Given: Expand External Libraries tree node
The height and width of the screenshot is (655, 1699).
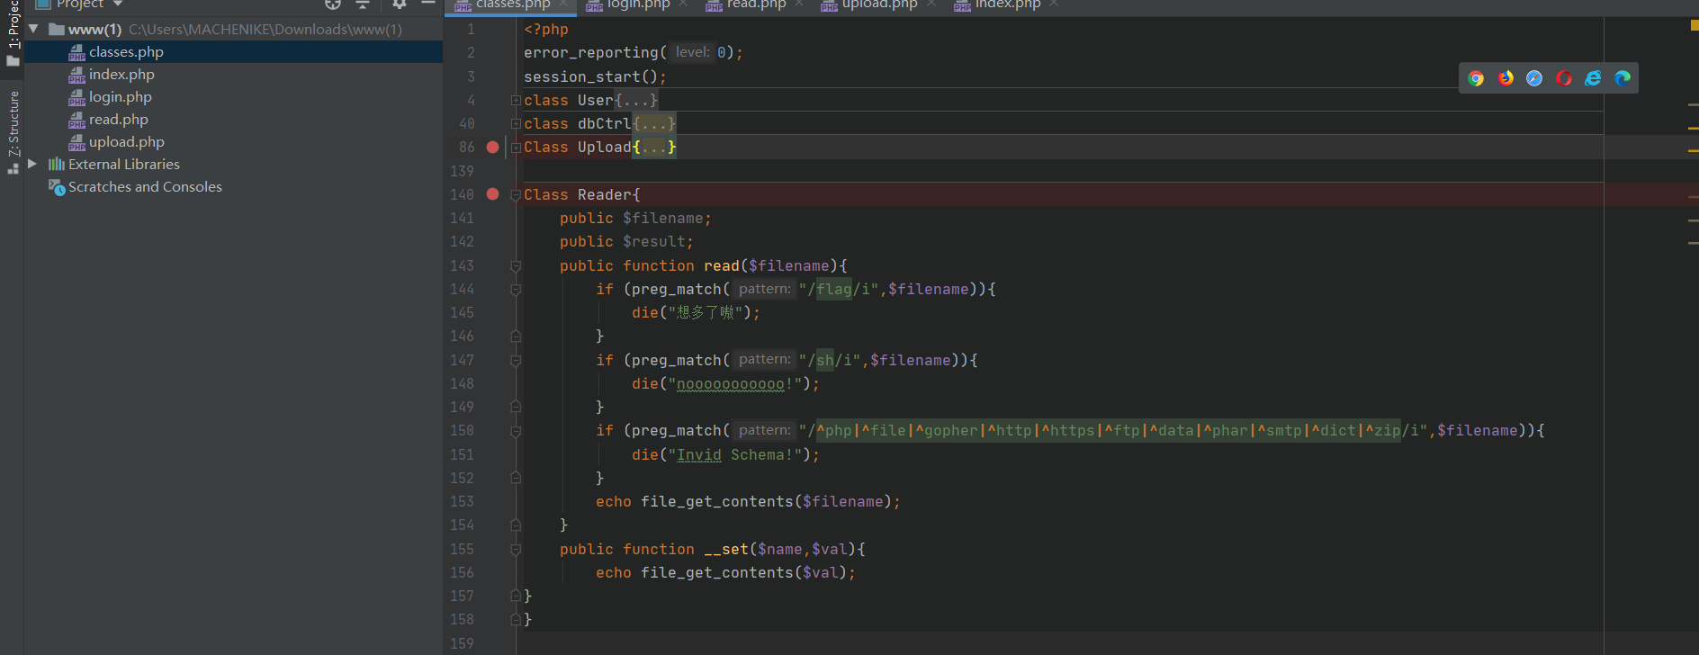Looking at the screenshot, I should click(x=33, y=164).
